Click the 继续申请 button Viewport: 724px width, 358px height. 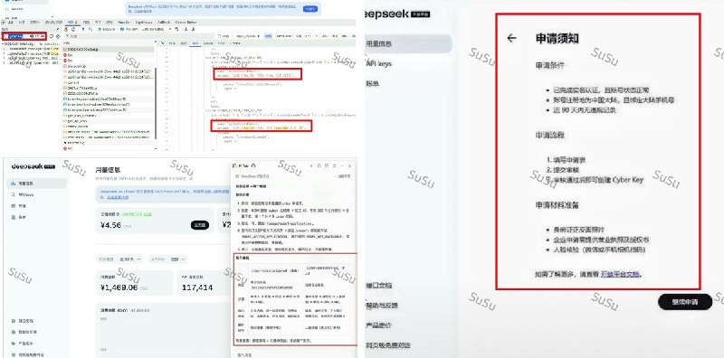click(685, 302)
